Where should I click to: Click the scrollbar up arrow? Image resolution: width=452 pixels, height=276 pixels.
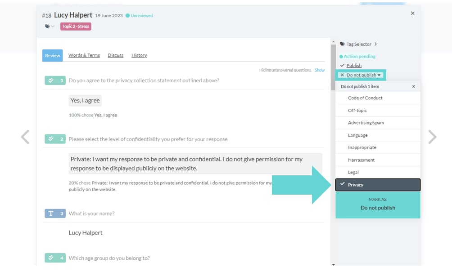(x=333, y=42)
